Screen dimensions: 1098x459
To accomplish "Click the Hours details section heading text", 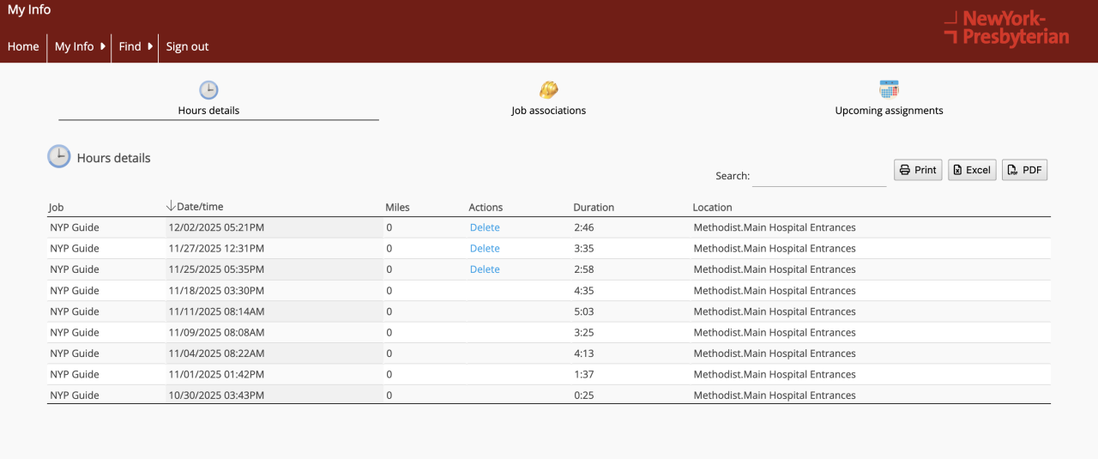I will (x=114, y=158).
